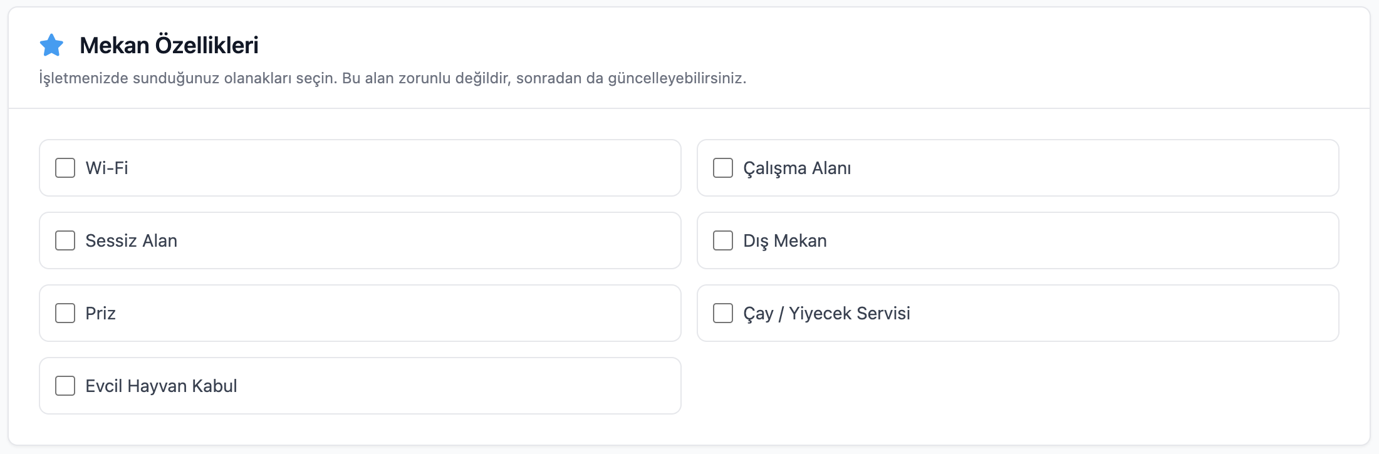
Task: Click empty space inside the Dış Mekan card
Action: pyautogui.click(x=1084, y=240)
